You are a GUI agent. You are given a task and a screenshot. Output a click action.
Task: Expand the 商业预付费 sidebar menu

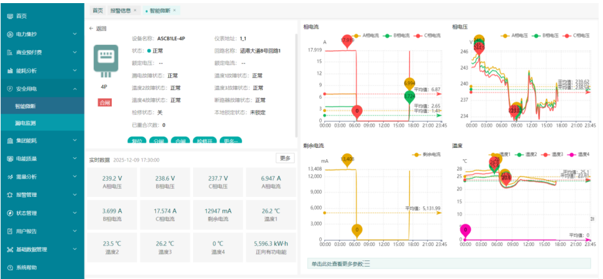tap(76, 52)
